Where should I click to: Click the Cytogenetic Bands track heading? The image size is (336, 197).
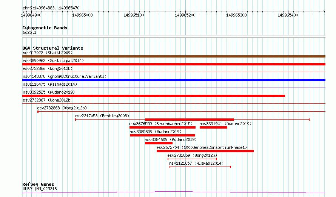[x=45, y=28]
